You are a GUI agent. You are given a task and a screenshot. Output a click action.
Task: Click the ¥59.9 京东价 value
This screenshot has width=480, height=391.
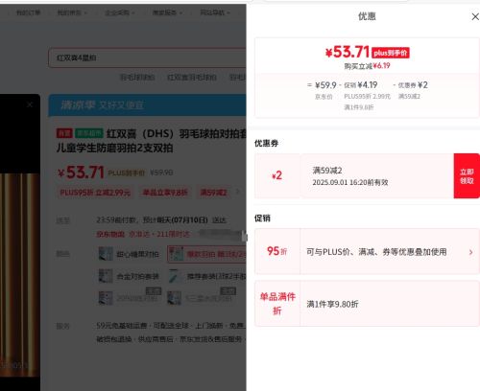click(x=325, y=85)
